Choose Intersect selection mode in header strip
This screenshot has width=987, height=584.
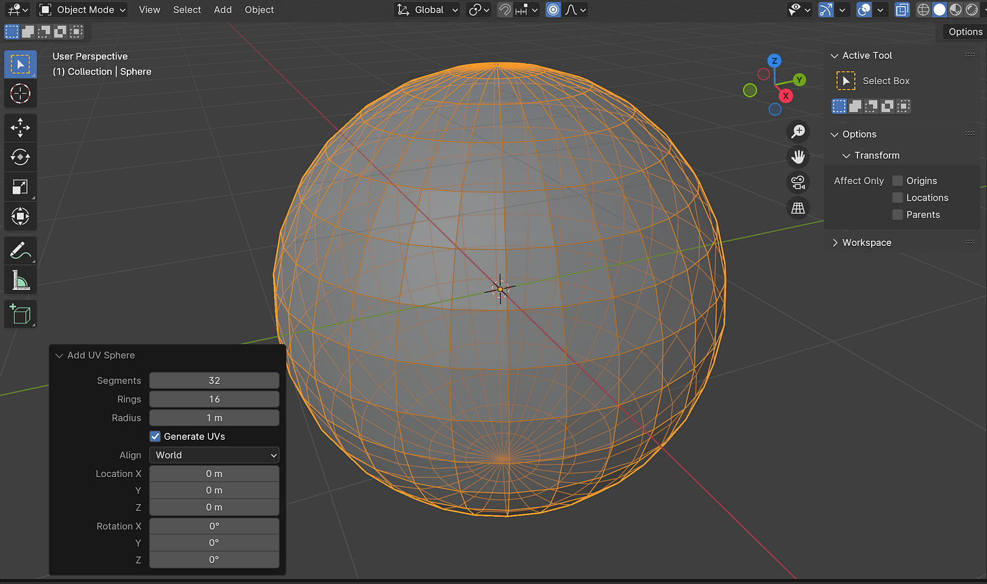tap(77, 31)
